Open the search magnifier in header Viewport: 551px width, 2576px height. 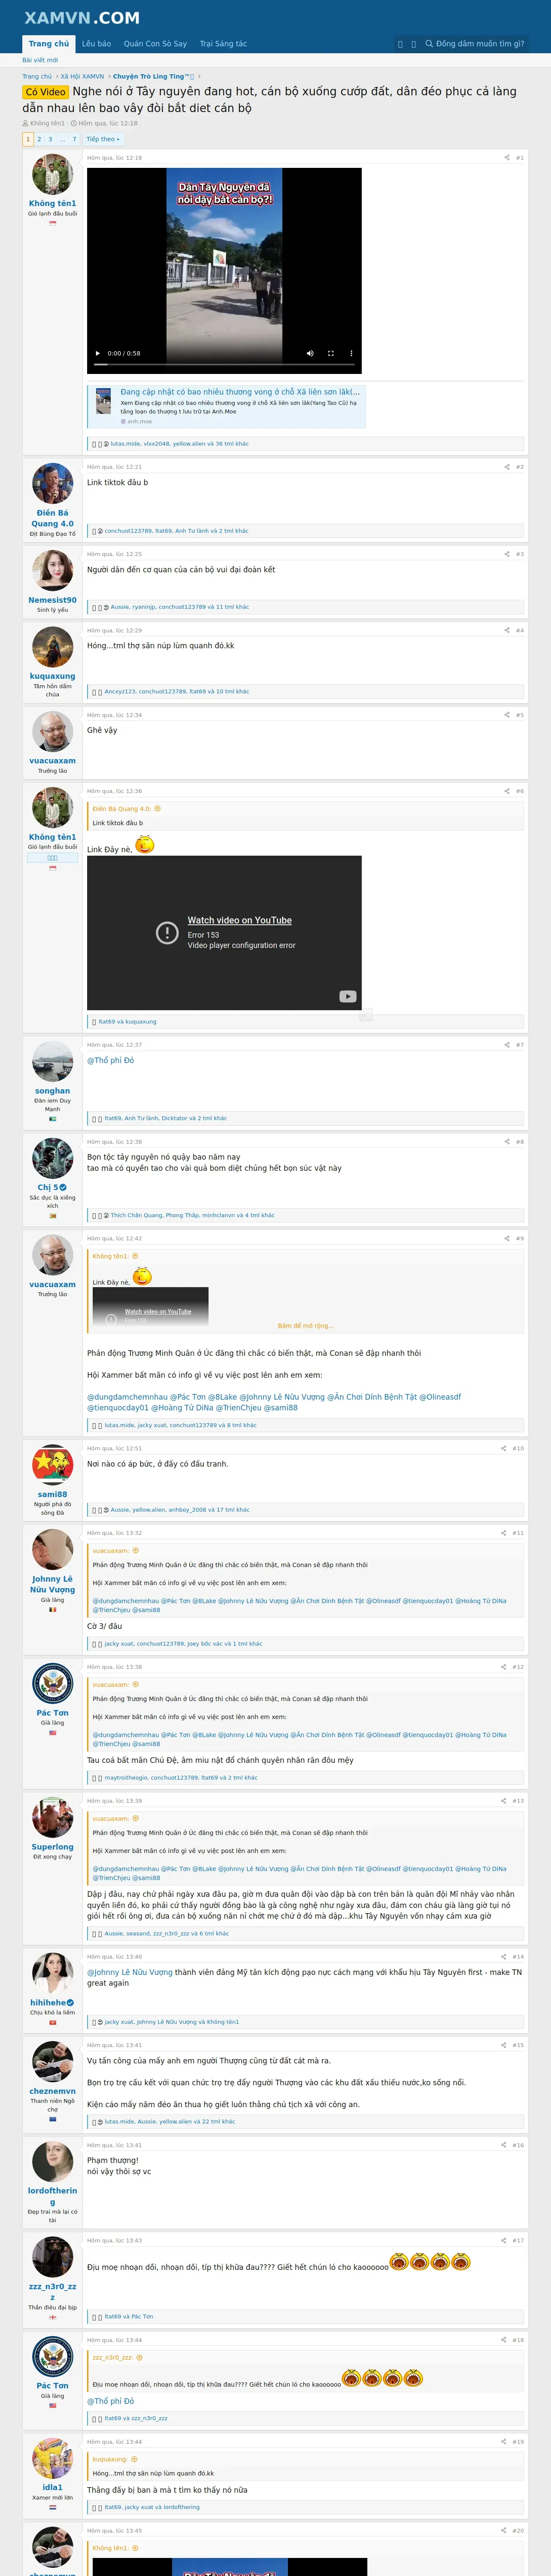pos(429,44)
